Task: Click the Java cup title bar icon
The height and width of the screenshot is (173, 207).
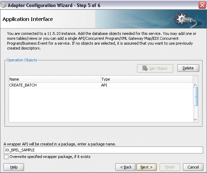Action: pyautogui.click(x=4, y=5)
